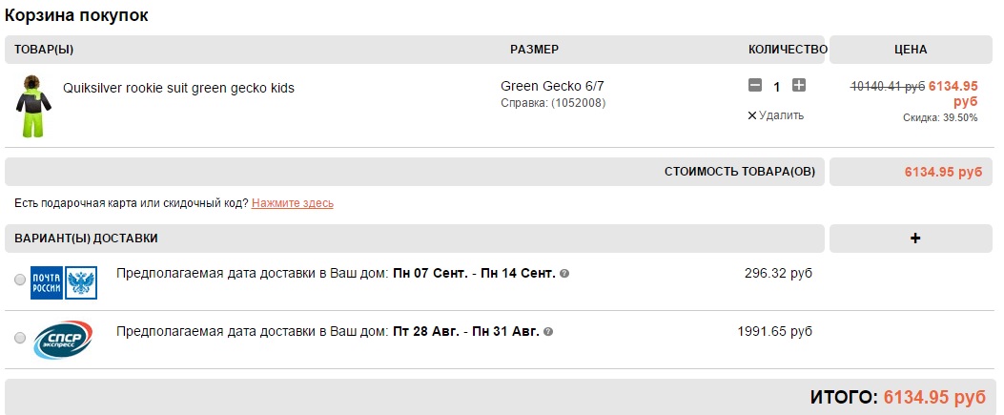This screenshot has height=415, width=1004.
Task: Click help icon next to 14 Сент. date
Action: pyautogui.click(x=564, y=274)
